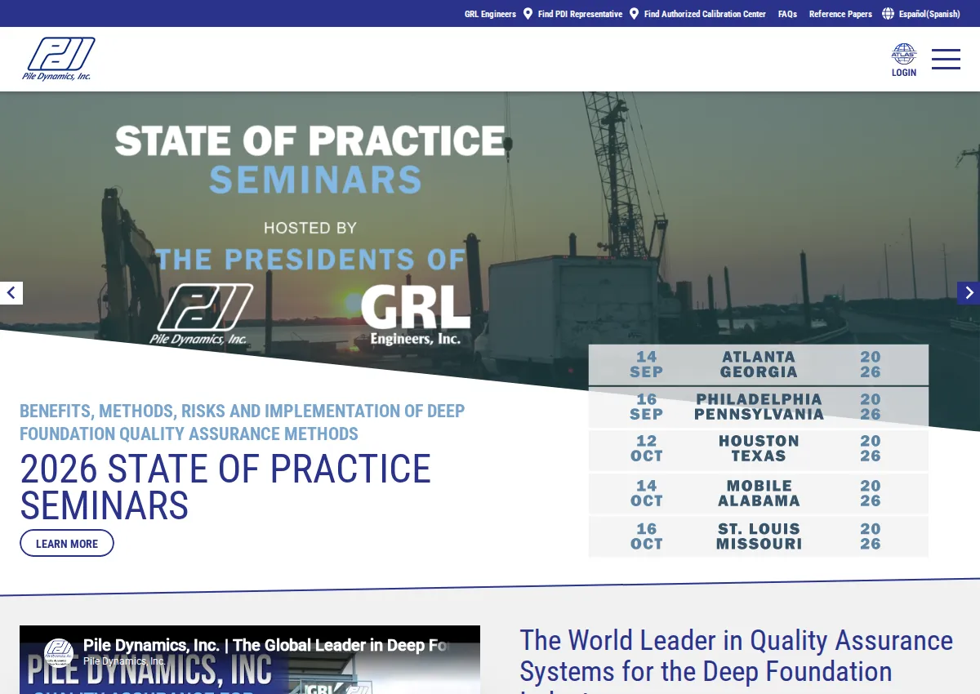Switch language to Español (Spanish)
The image size is (980, 694).
click(x=929, y=14)
